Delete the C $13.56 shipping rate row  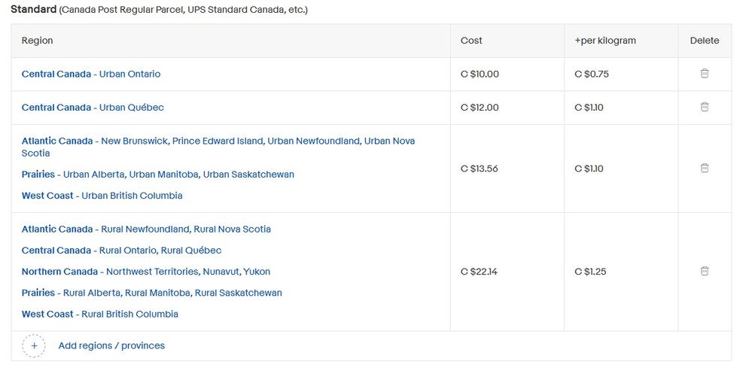pyautogui.click(x=705, y=168)
